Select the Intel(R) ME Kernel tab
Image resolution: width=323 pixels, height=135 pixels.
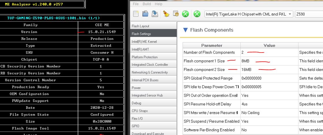[x=153, y=42]
